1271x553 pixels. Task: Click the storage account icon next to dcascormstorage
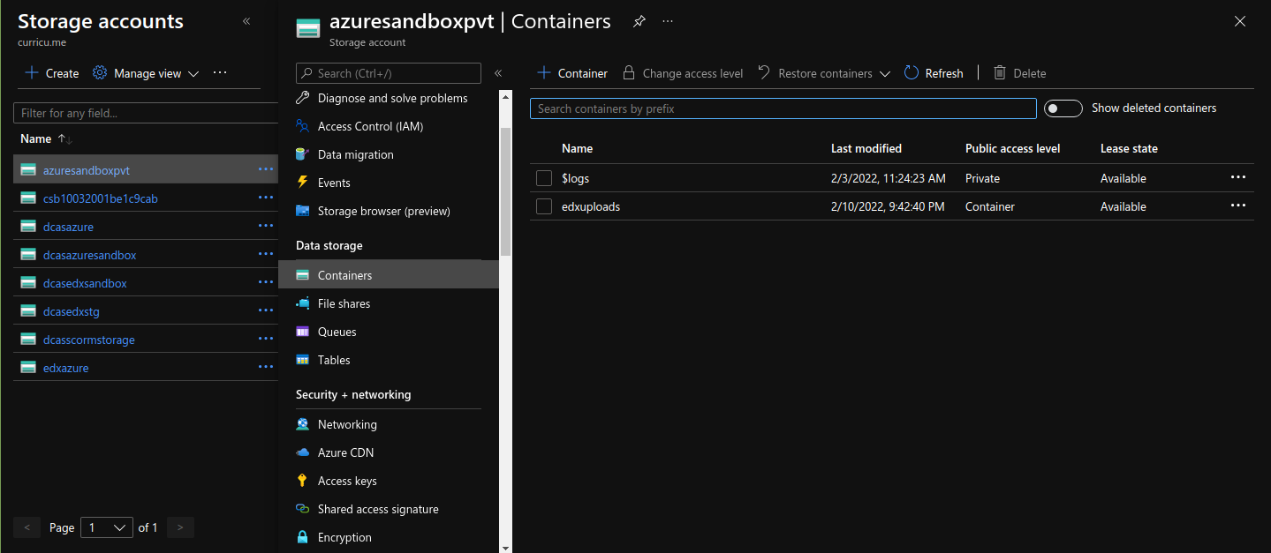tap(28, 340)
